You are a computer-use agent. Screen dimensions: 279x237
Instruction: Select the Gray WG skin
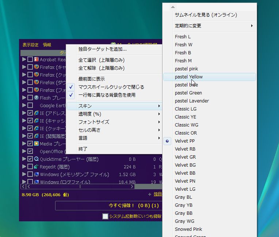[x=209, y=221]
